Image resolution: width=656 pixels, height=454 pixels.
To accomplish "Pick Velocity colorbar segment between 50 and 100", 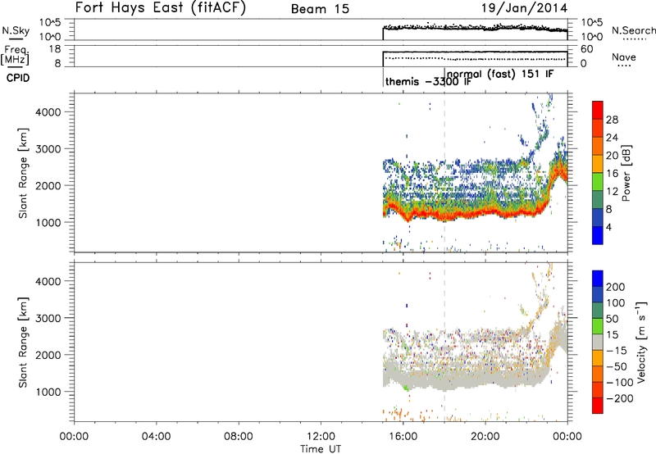I will click(x=598, y=311).
